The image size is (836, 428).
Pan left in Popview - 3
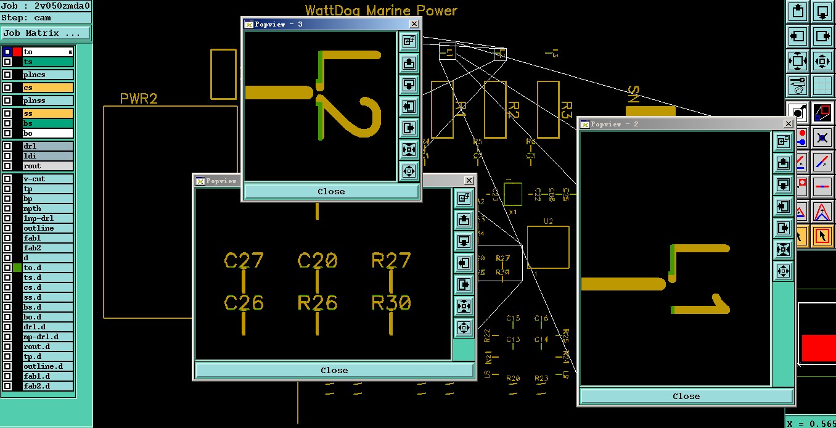pyautogui.click(x=409, y=106)
